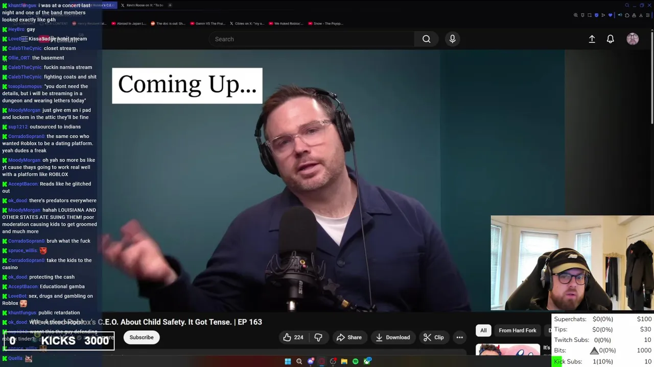This screenshot has width=654, height=367.
Task: Open 'Gamin VS The Frui...' bookmark
Action: [x=207, y=23]
